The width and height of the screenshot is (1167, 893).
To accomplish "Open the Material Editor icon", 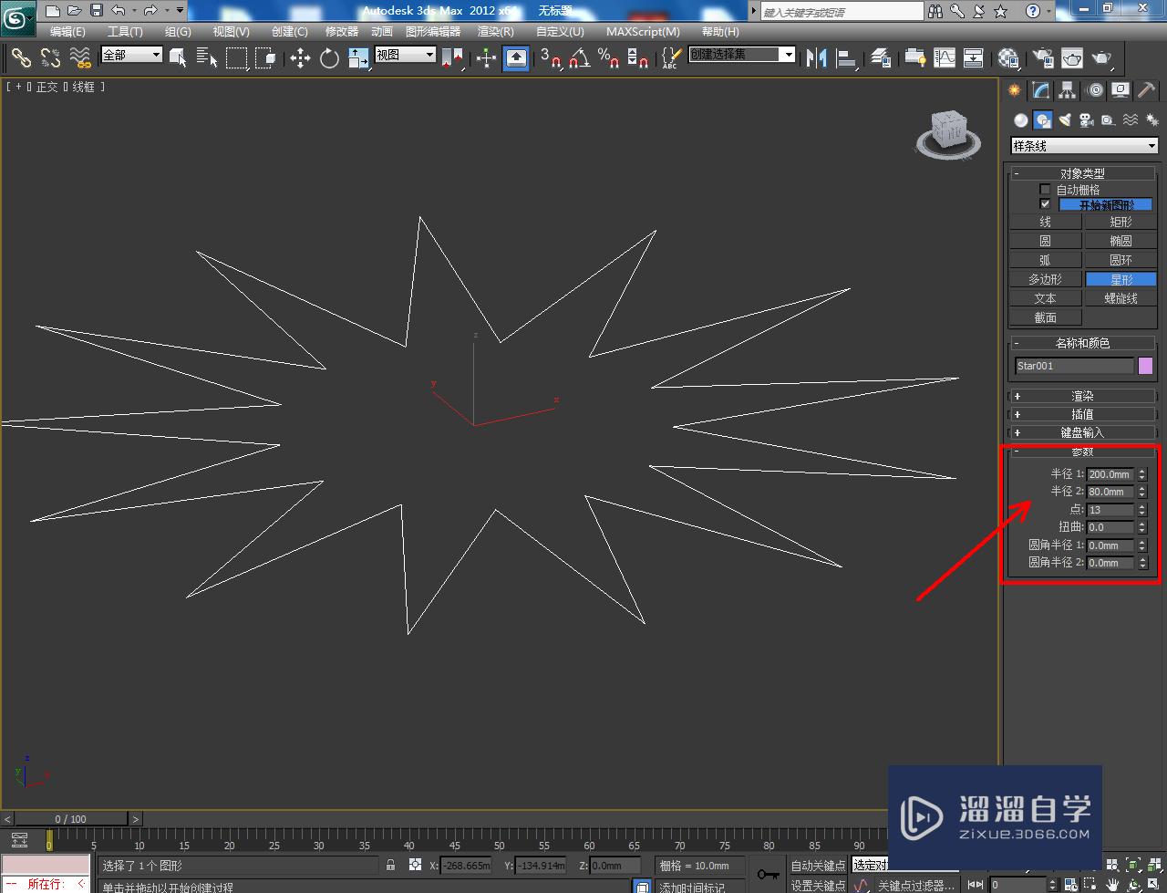I will tap(1008, 57).
